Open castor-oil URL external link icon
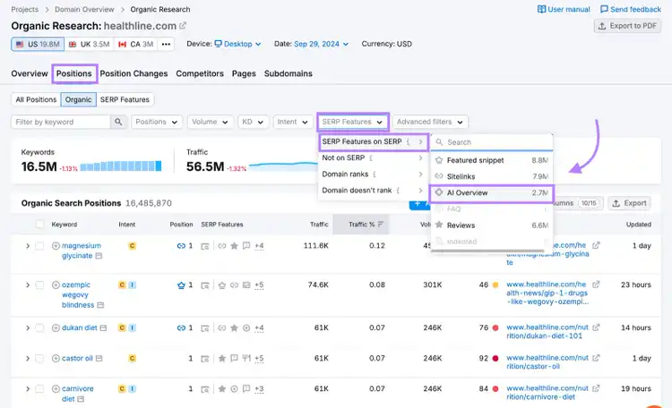Viewport: 672px width, 408px height. point(596,358)
